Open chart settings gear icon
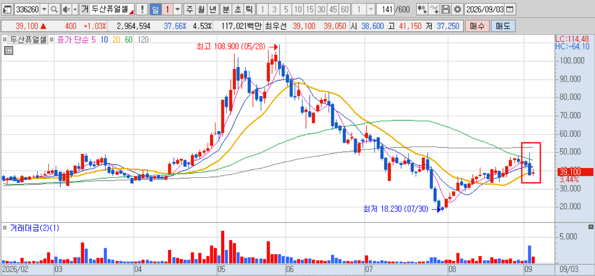The width and height of the screenshot is (595, 276). point(458,9)
